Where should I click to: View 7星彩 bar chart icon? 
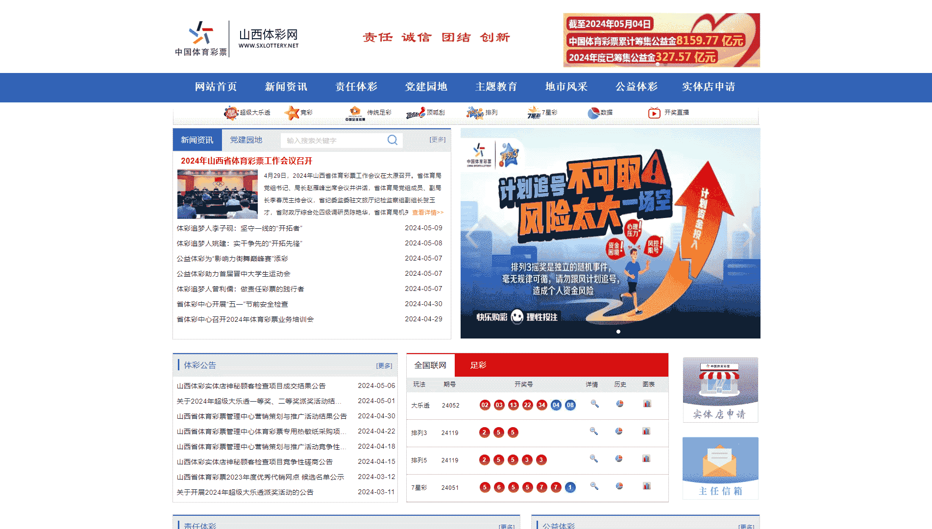tap(647, 486)
